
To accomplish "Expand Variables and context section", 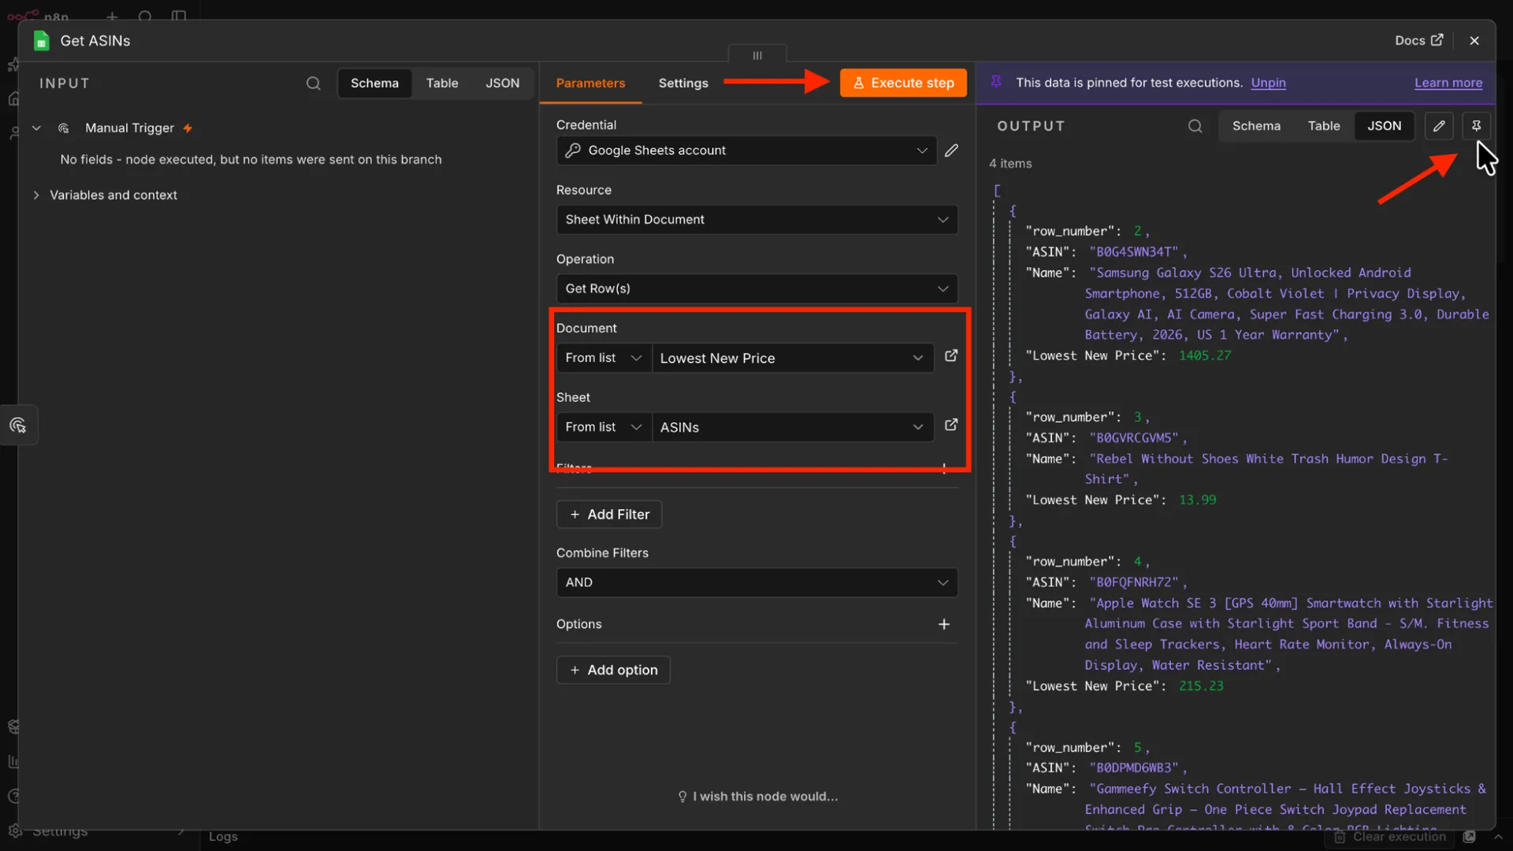I will 36,195.
